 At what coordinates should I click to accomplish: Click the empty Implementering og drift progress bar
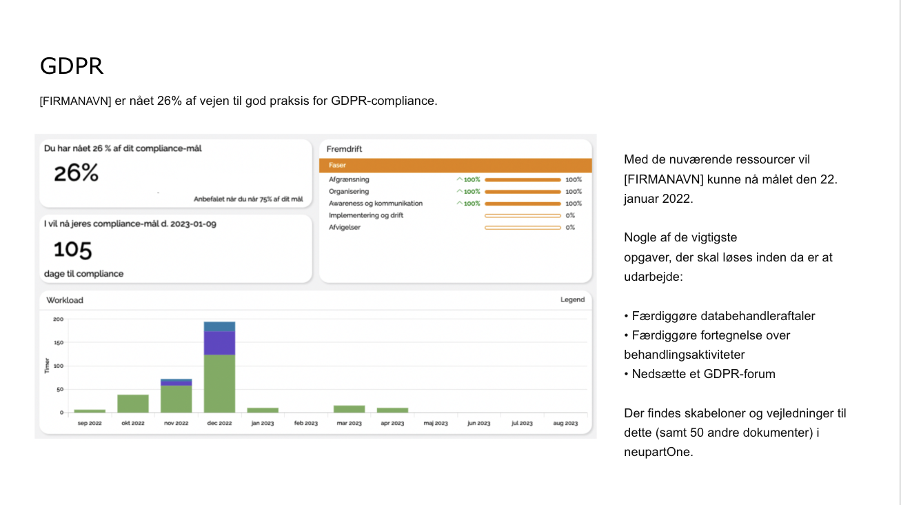[523, 215]
